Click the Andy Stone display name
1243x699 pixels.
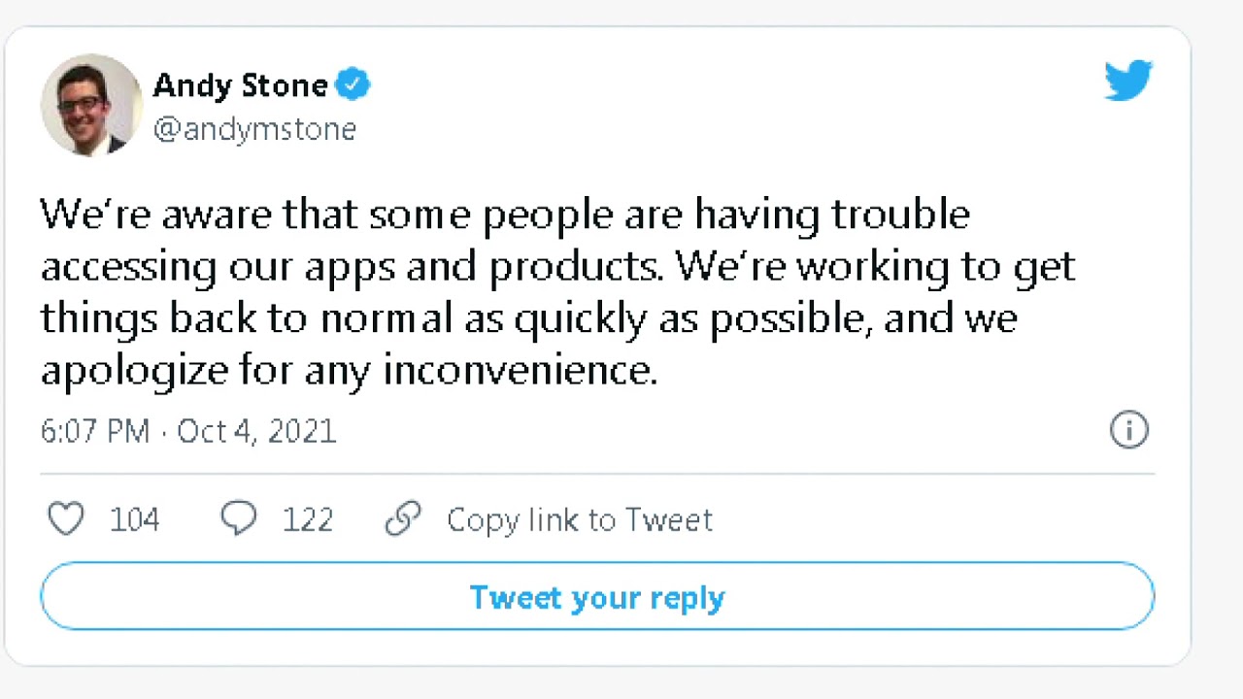(x=240, y=85)
